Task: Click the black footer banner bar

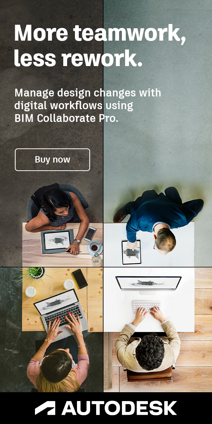Action: coord(106,408)
